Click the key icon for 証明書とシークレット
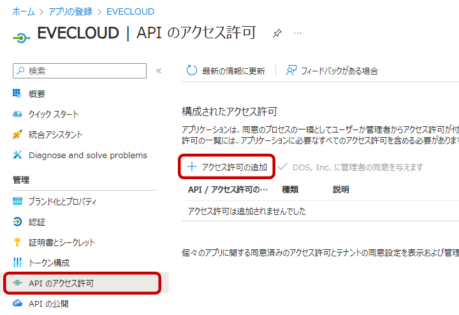Screen dimensions: 459x315 tap(17, 242)
